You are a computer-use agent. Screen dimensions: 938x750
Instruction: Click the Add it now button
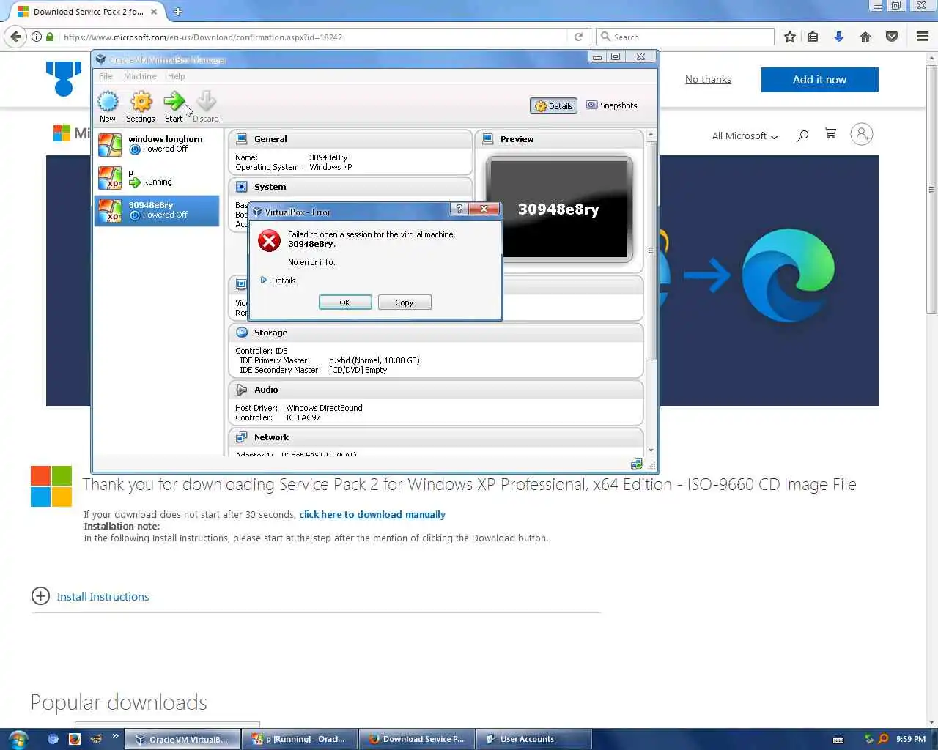coord(819,80)
